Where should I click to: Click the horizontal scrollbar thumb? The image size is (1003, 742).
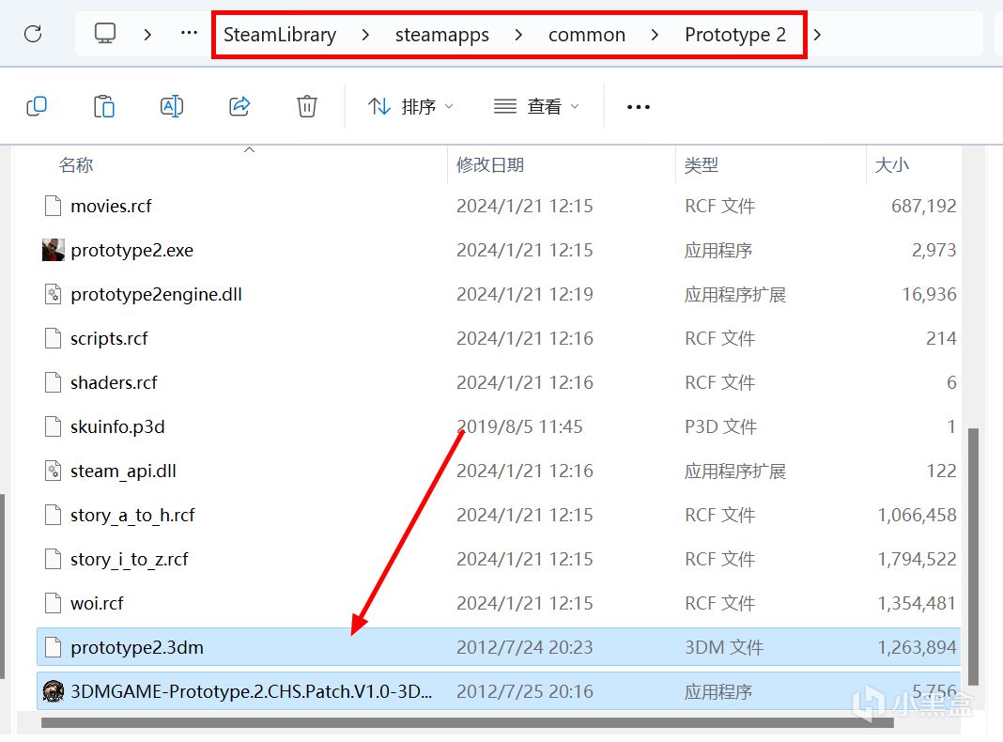[467, 723]
